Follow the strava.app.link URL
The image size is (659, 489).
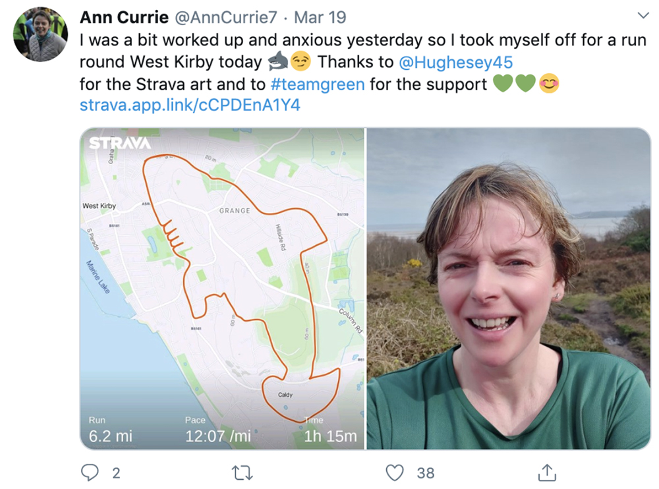pos(189,105)
